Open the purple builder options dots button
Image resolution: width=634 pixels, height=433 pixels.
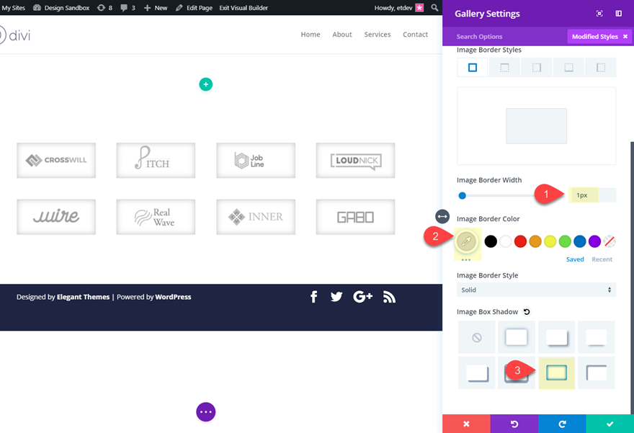[206, 412]
